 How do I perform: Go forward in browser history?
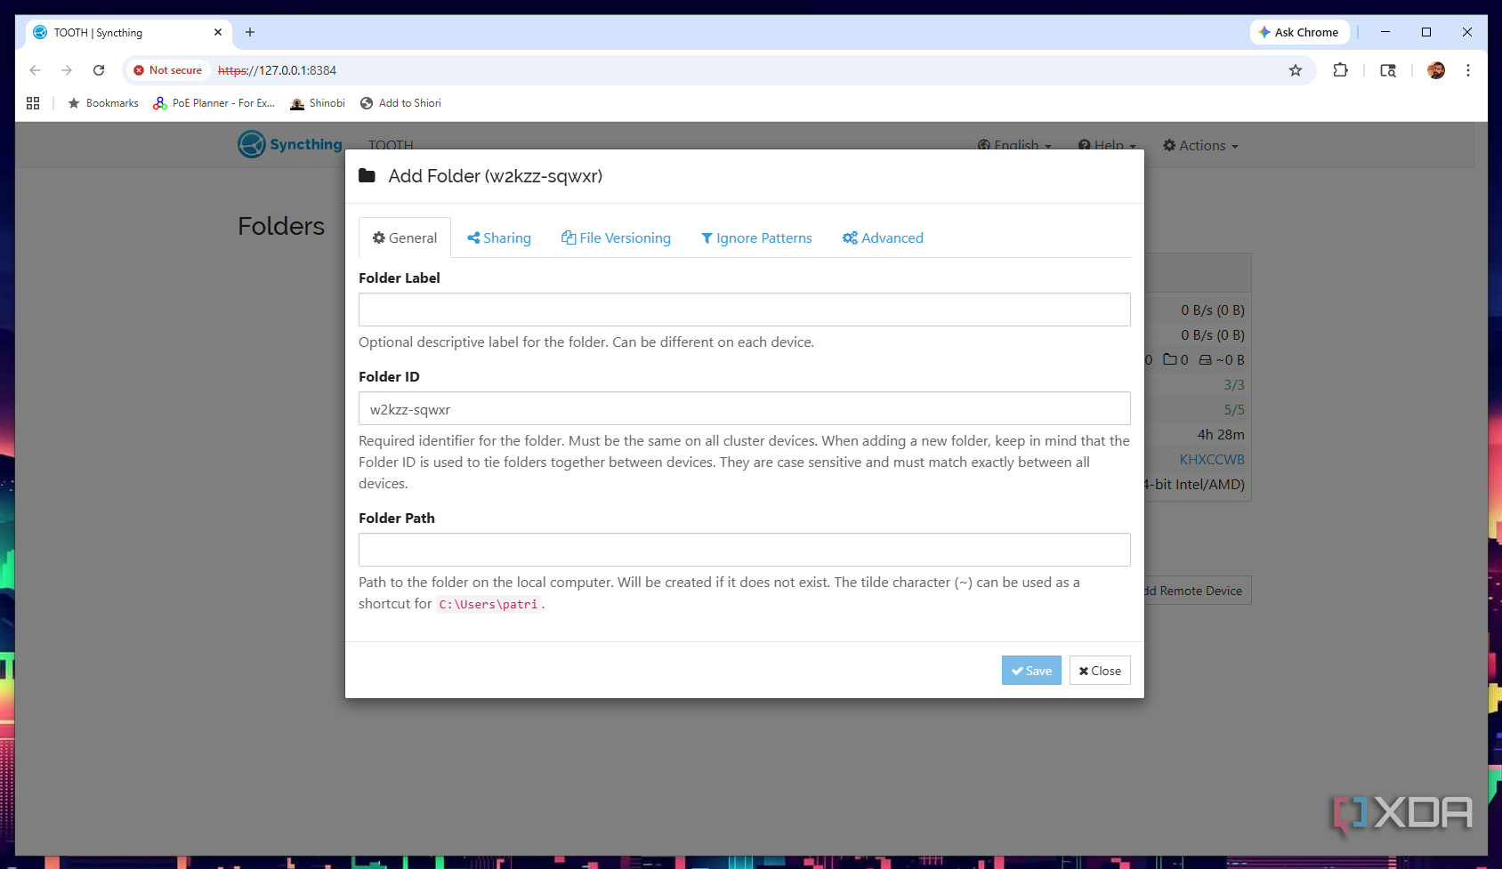tap(67, 70)
